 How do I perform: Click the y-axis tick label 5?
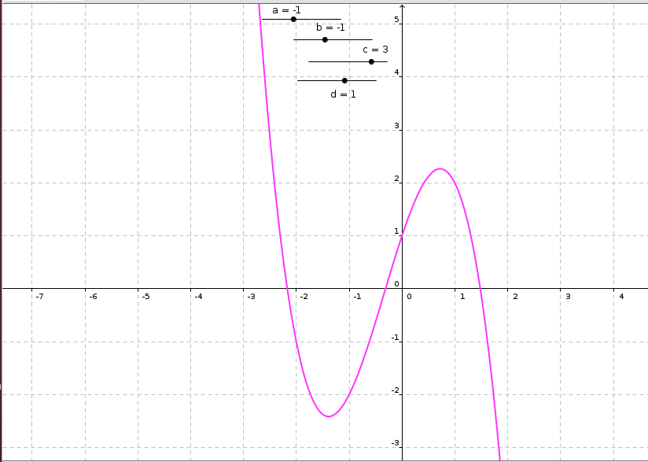[397, 20]
